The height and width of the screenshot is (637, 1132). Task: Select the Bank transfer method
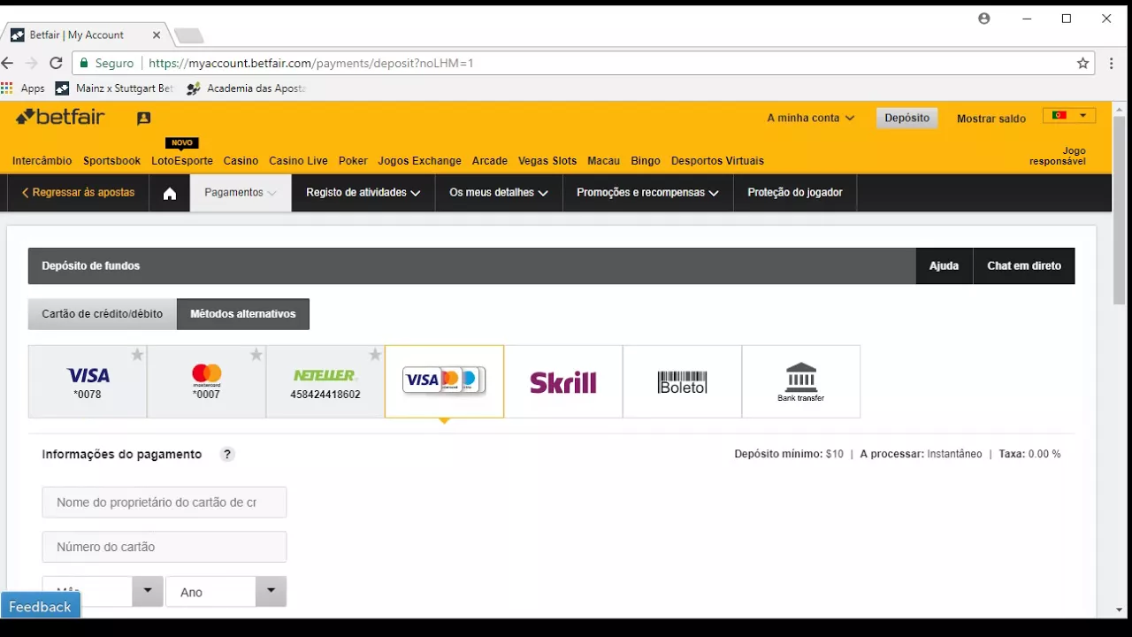(800, 381)
